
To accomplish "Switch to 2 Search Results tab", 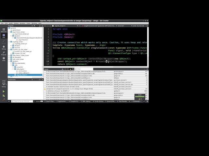I will click(49, 101).
